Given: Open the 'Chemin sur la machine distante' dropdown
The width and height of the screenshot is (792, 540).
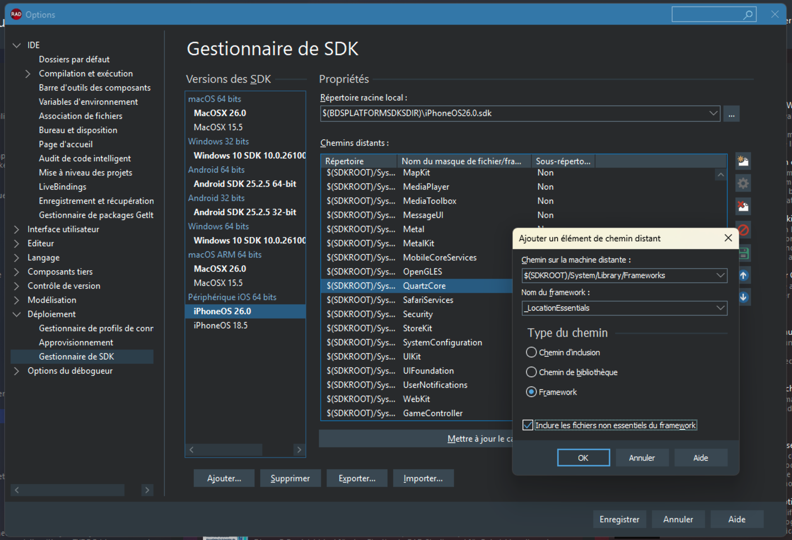Looking at the screenshot, I should coord(720,275).
